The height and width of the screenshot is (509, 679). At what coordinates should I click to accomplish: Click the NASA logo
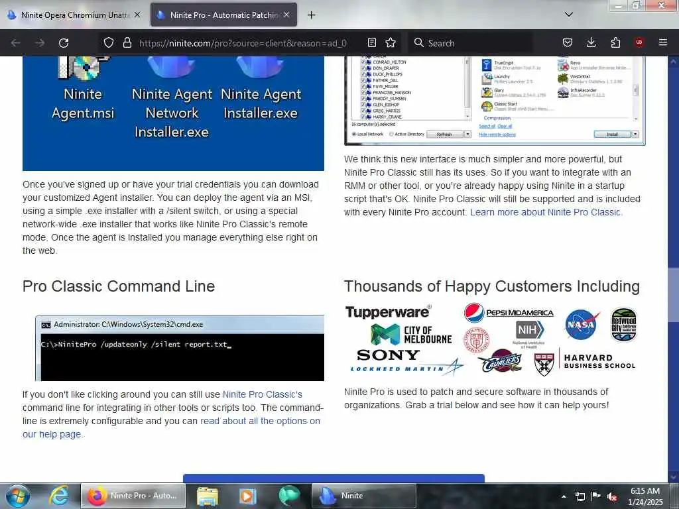point(582,324)
